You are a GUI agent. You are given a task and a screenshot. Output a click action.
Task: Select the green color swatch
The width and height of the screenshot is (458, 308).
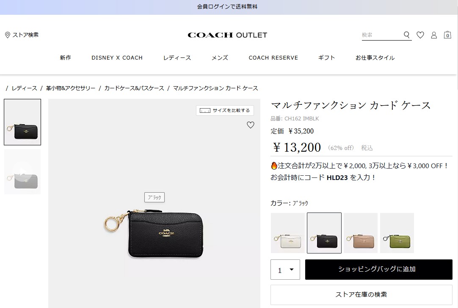tap(397, 233)
